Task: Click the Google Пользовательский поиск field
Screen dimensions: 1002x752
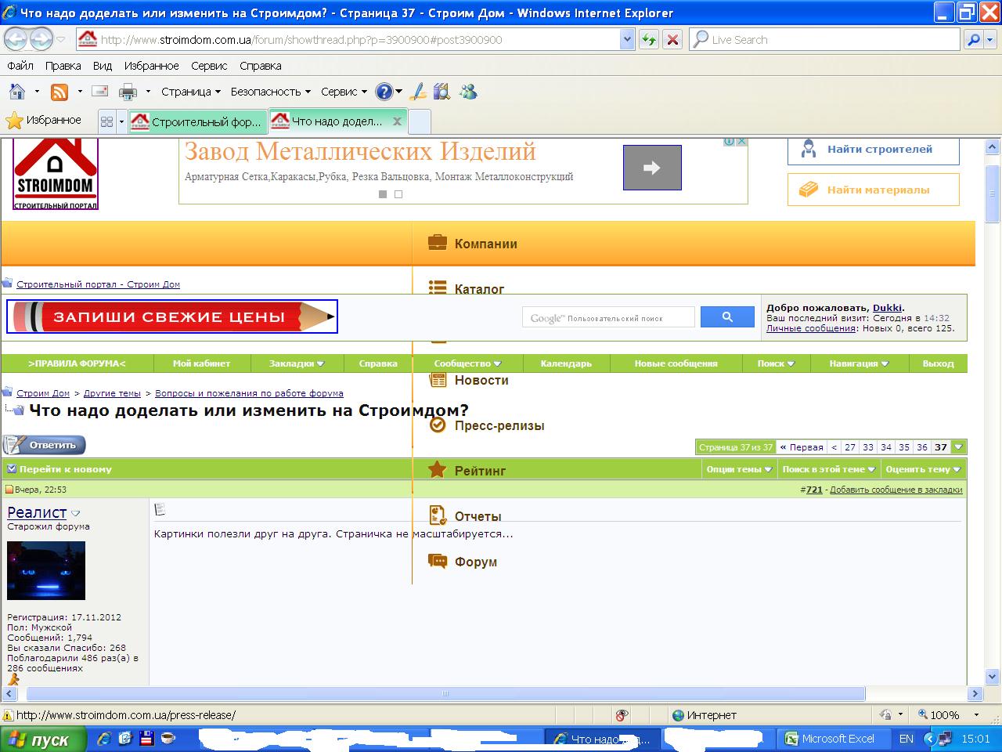Action: click(608, 317)
